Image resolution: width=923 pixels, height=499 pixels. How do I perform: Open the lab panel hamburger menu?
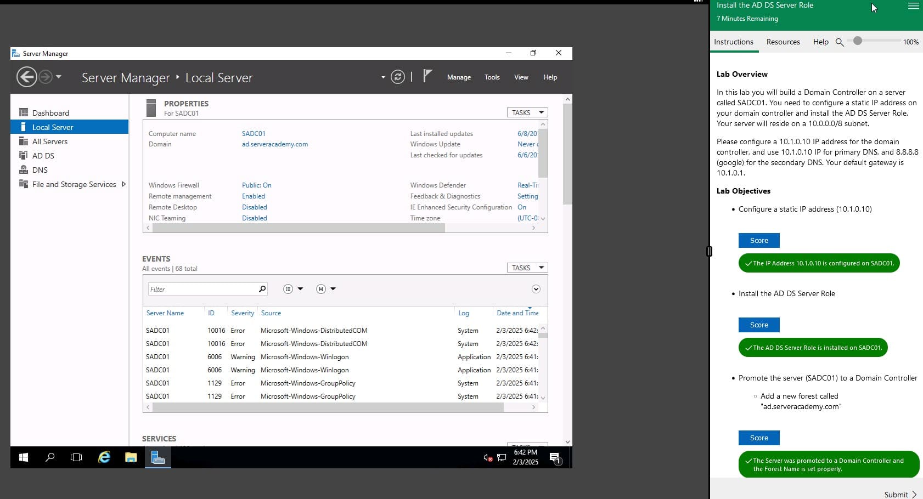pyautogui.click(x=913, y=6)
